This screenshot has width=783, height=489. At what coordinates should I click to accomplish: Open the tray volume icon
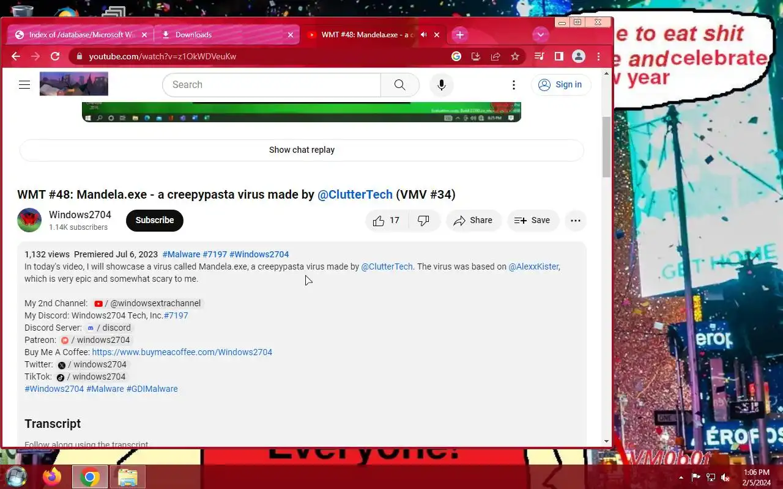(x=725, y=477)
